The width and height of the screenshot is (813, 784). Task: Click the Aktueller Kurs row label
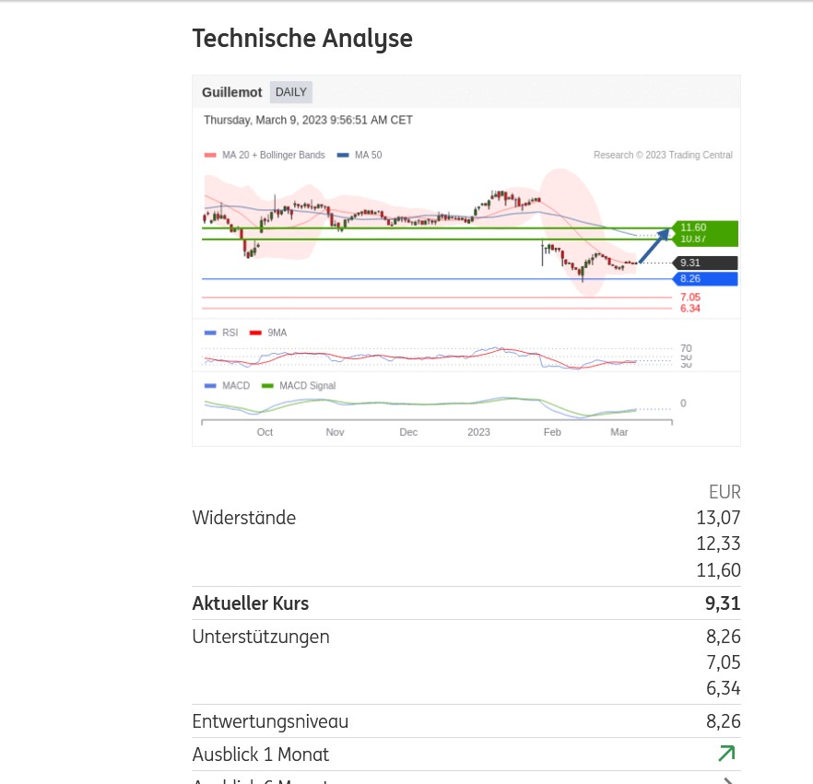pyautogui.click(x=251, y=603)
